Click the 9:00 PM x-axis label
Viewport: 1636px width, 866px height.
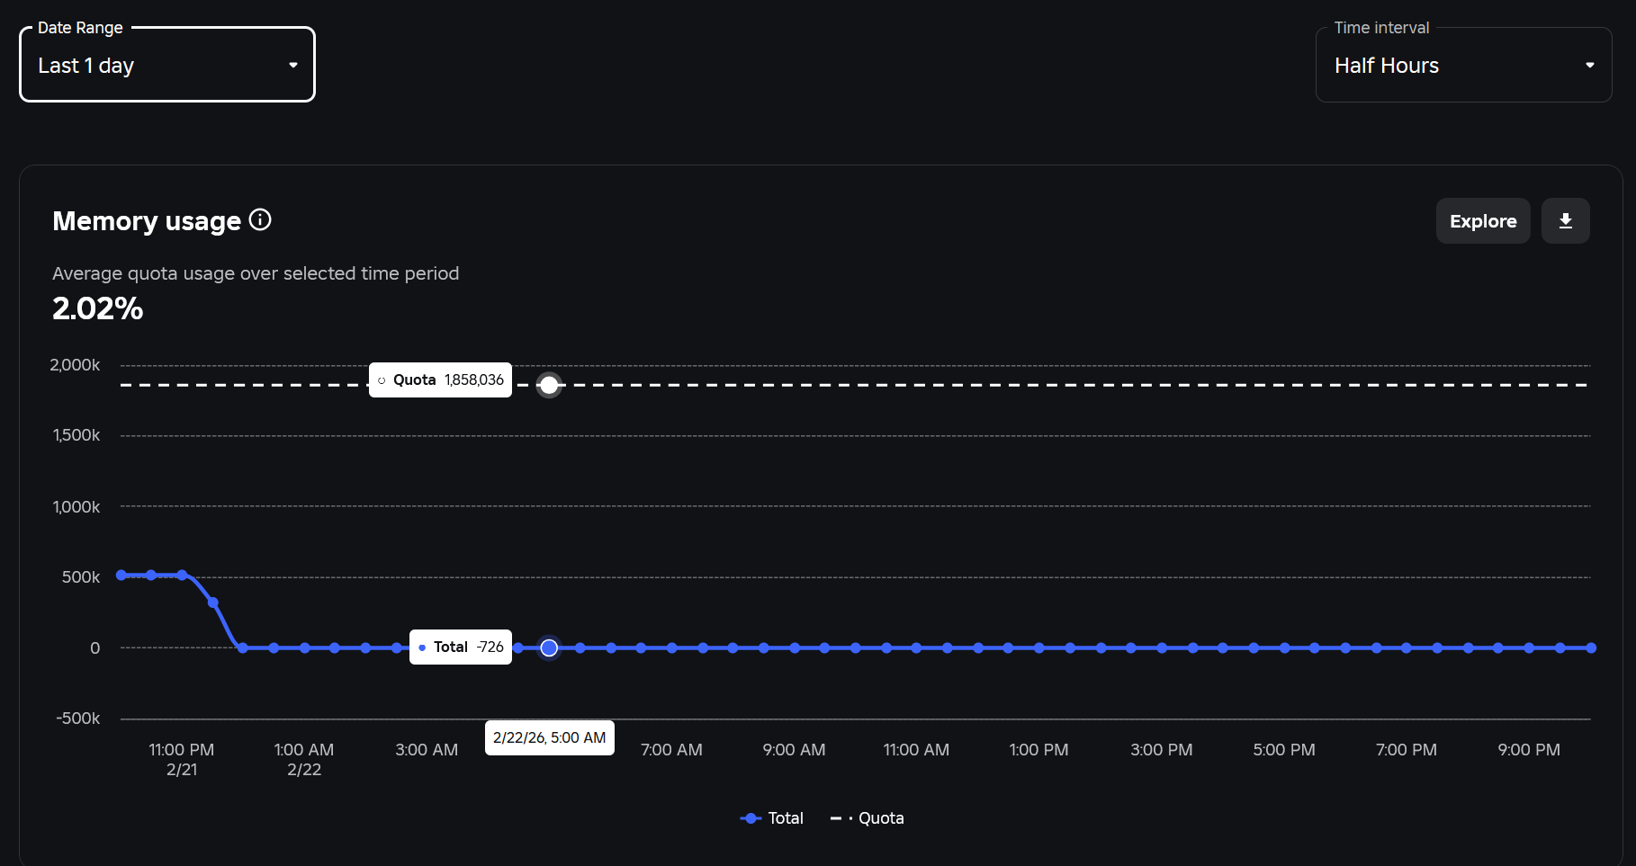click(x=1529, y=750)
